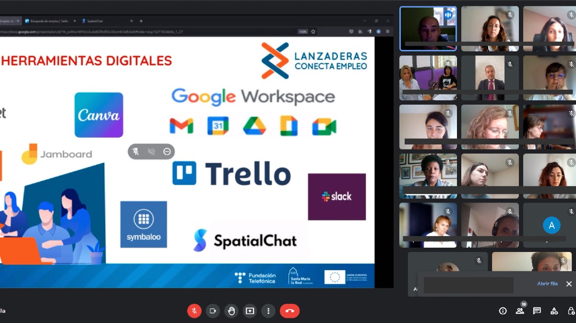Open the three-dot more options menu
The height and width of the screenshot is (323, 576).
coord(268,311)
